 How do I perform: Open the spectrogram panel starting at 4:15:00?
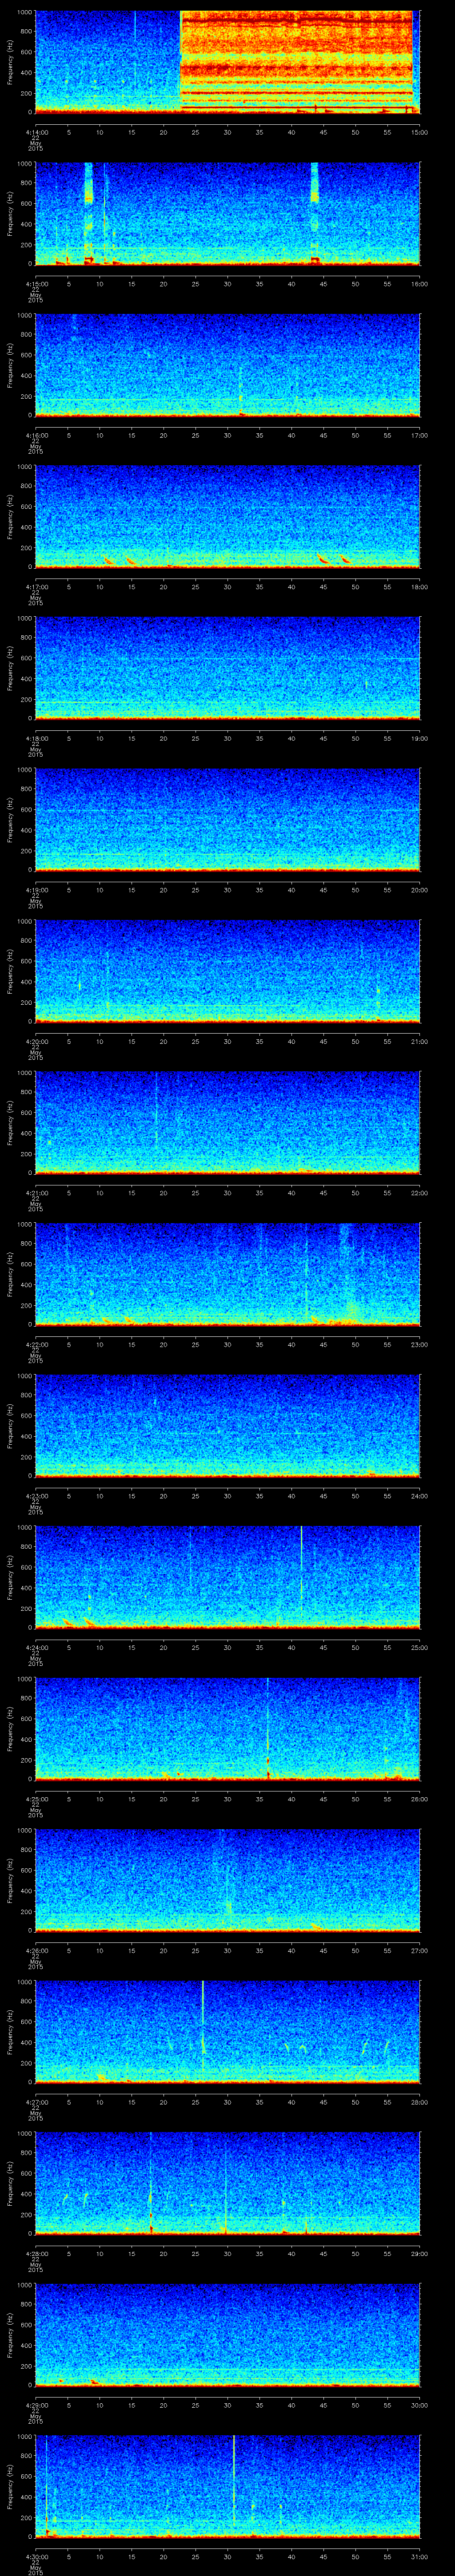point(227,213)
